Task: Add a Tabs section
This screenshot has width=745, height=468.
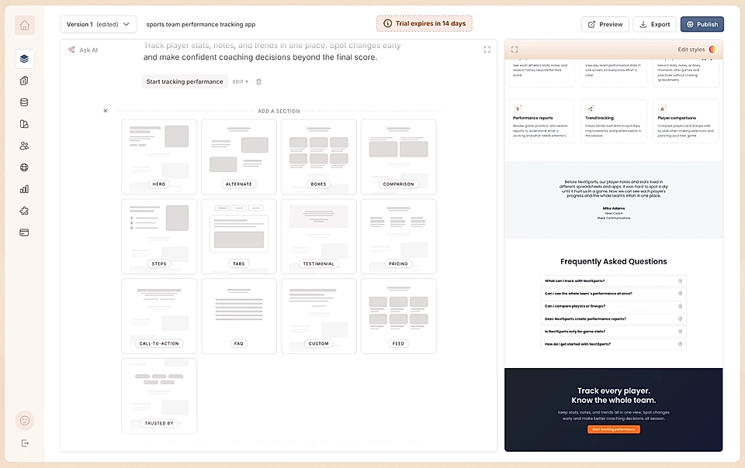Action: 239,236
